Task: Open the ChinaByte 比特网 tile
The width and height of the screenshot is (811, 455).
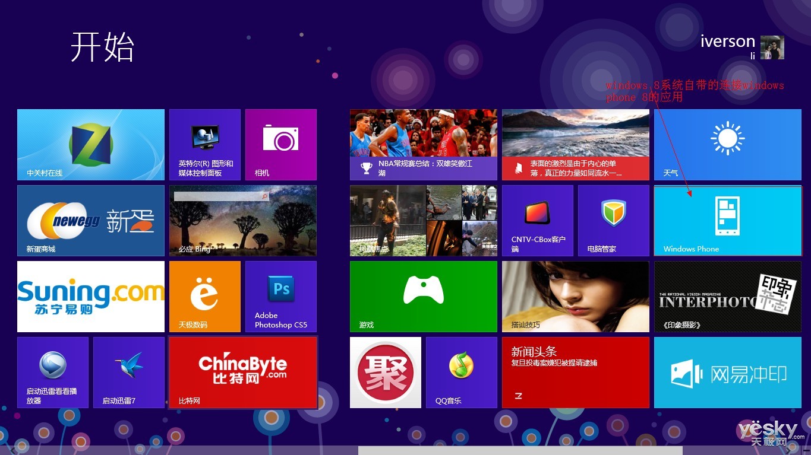Action: coord(243,373)
